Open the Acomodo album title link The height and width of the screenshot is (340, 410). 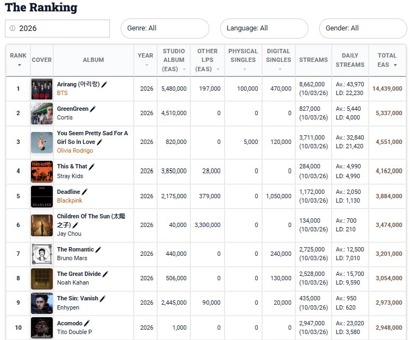(x=70, y=323)
